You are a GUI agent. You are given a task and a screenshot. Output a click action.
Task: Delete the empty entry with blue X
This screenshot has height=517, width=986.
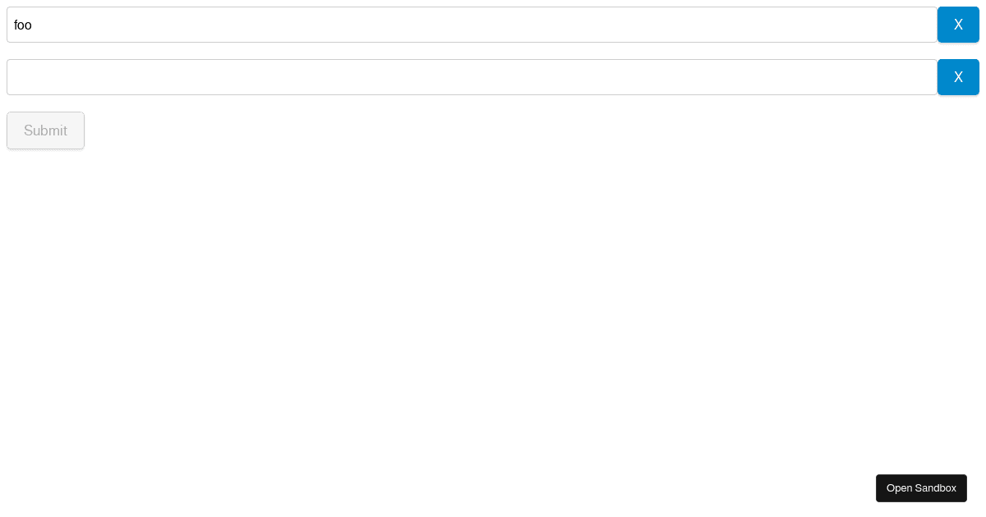958,77
